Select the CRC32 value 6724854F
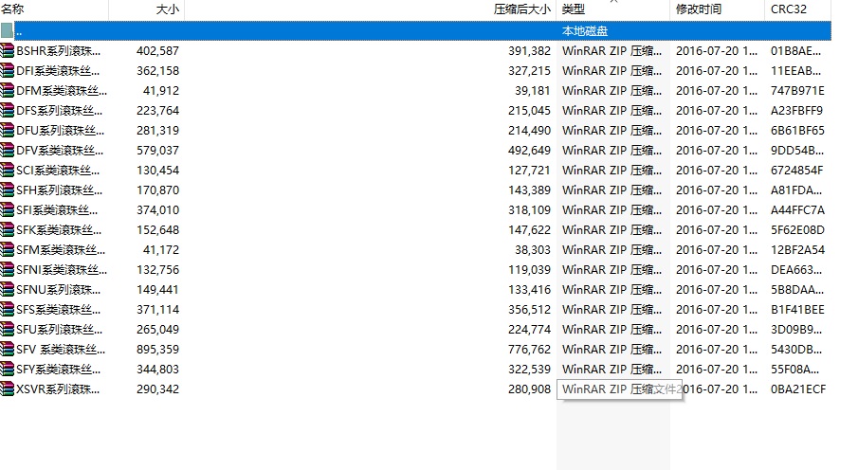The width and height of the screenshot is (858, 470). click(x=796, y=171)
